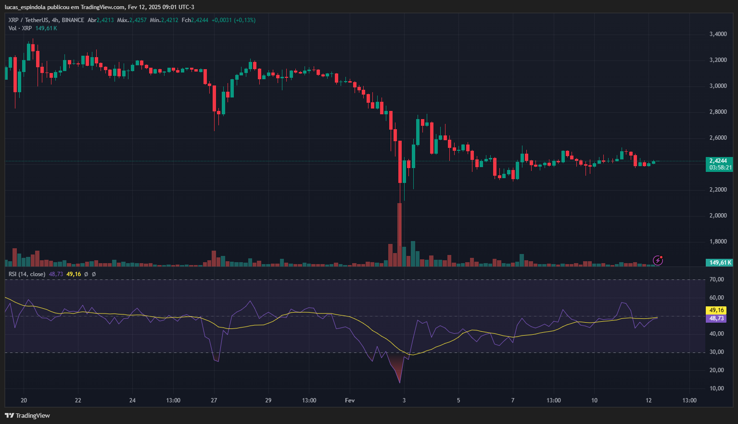Click the green 149,61 K volume axis label

(x=720, y=263)
